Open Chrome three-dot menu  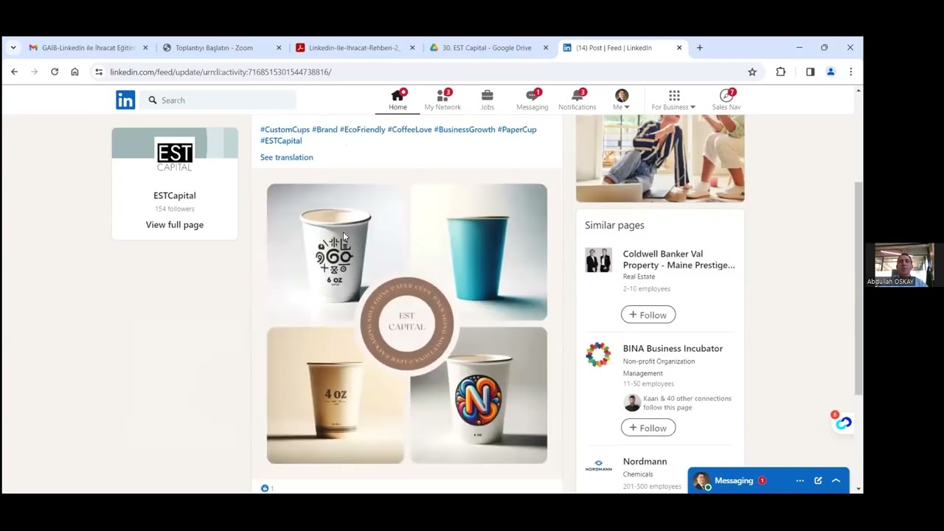coord(850,72)
